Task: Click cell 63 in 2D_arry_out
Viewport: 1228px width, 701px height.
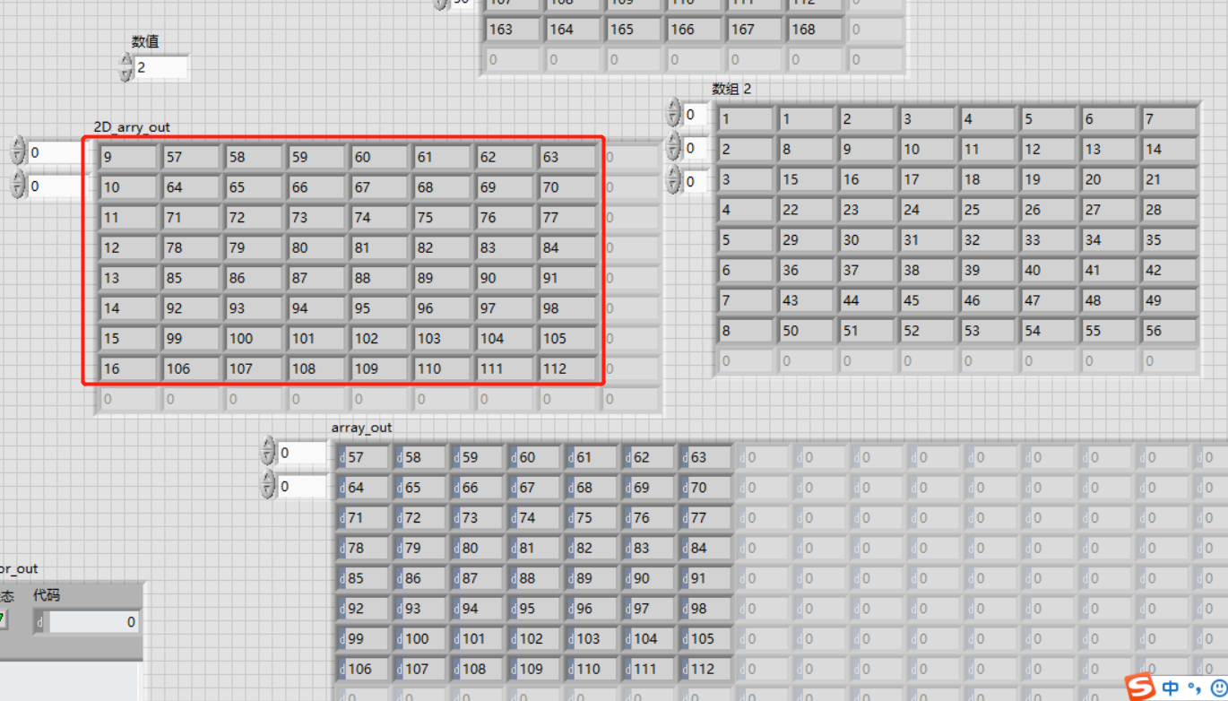Action: (x=567, y=157)
